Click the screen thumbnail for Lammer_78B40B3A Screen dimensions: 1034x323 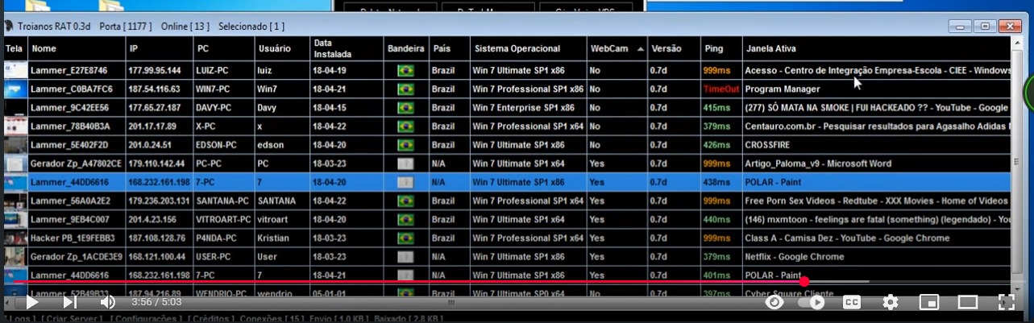(15, 126)
